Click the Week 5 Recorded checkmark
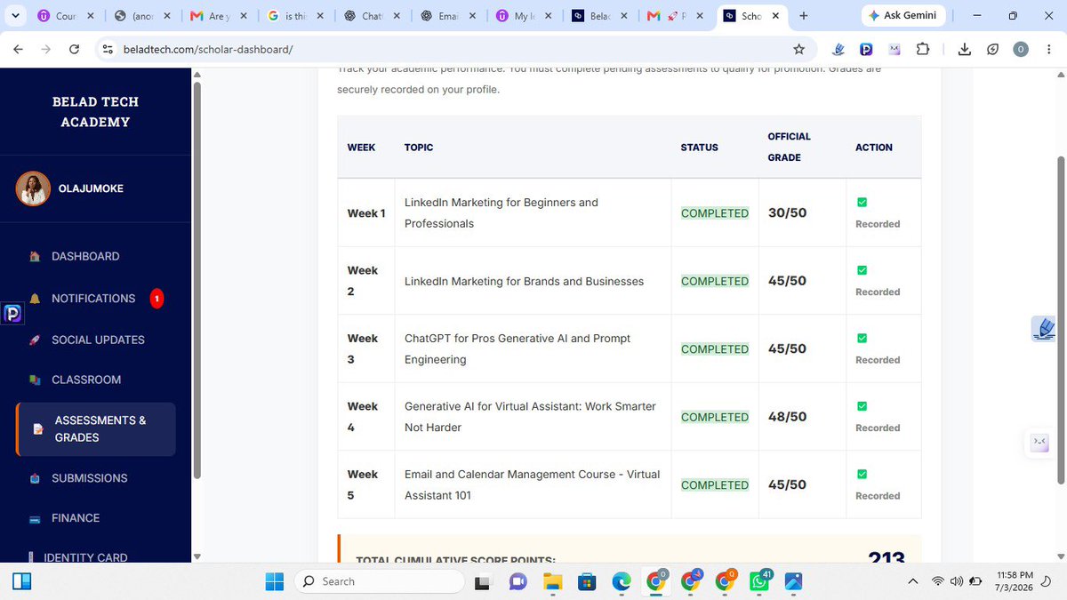Image resolution: width=1067 pixels, height=600 pixels. [862, 475]
